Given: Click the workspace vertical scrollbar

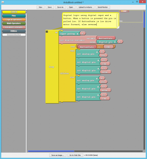Looking at the screenshot, I should (x=144, y=20).
